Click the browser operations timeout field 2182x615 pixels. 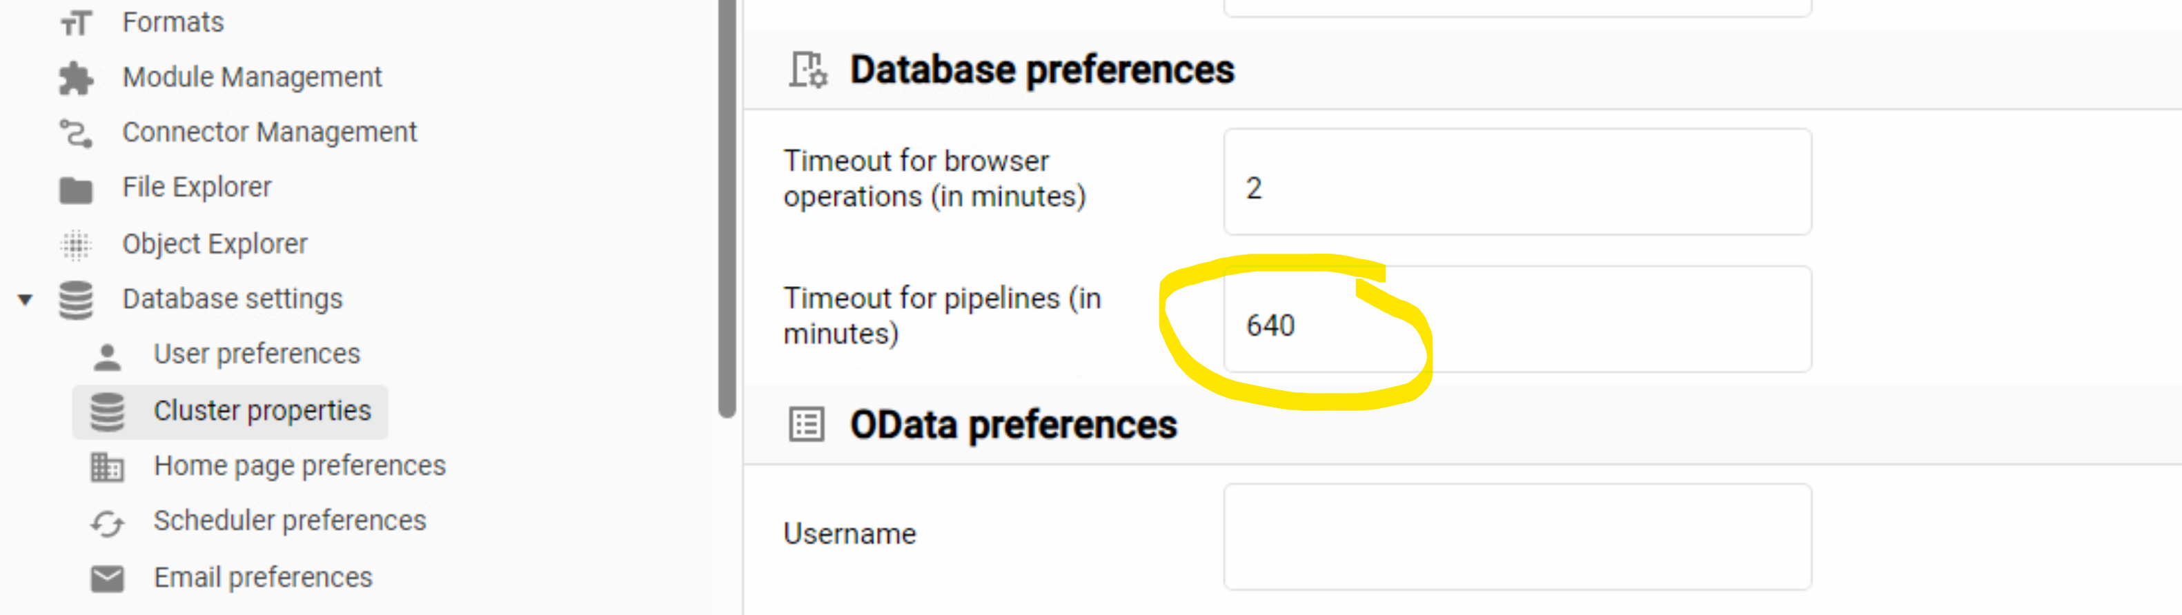tap(1516, 183)
